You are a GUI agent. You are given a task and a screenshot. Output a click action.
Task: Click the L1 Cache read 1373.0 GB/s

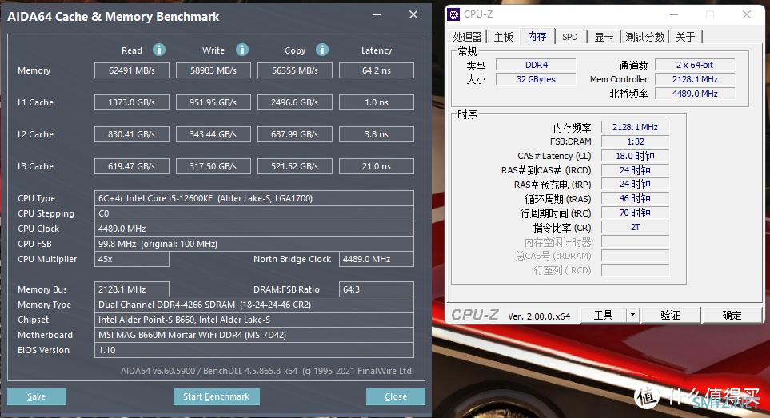point(132,102)
